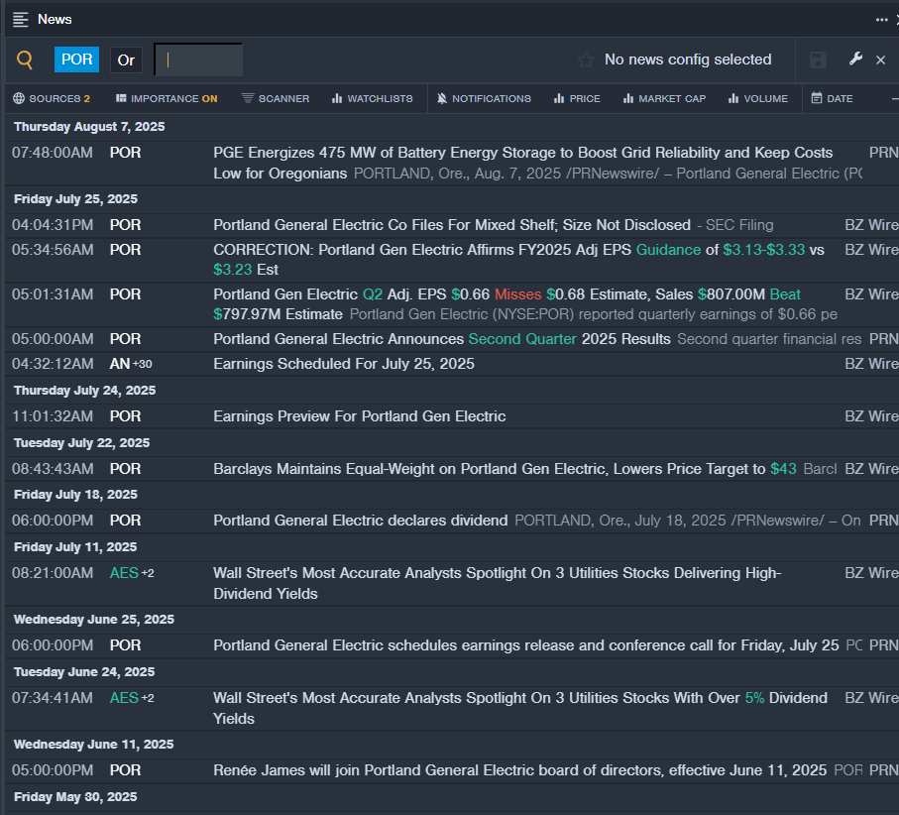Remove the POR ticker filter chip
Viewport: 899px width, 815px height.
(x=77, y=59)
